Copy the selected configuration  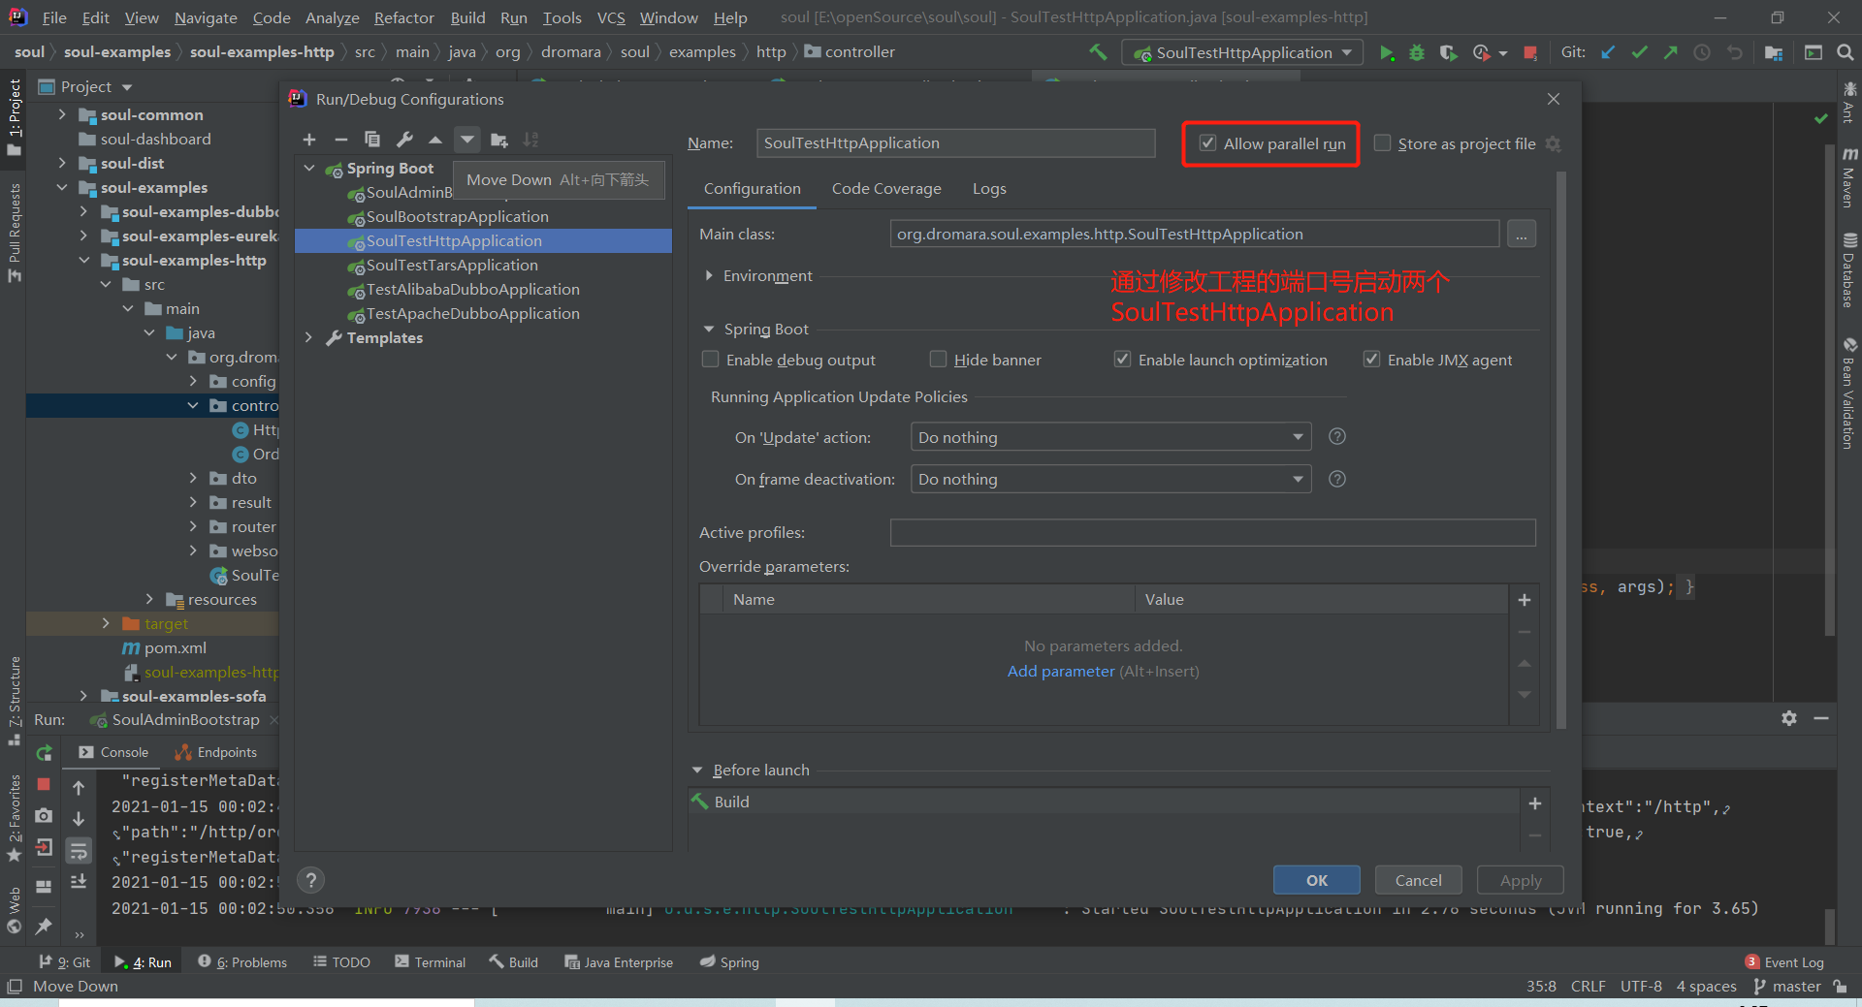pyautogui.click(x=372, y=140)
